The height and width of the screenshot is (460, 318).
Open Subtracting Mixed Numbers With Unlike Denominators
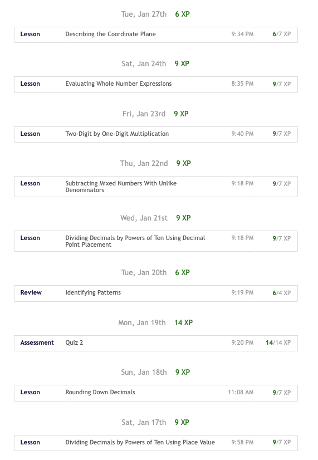click(x=156, y=187)
